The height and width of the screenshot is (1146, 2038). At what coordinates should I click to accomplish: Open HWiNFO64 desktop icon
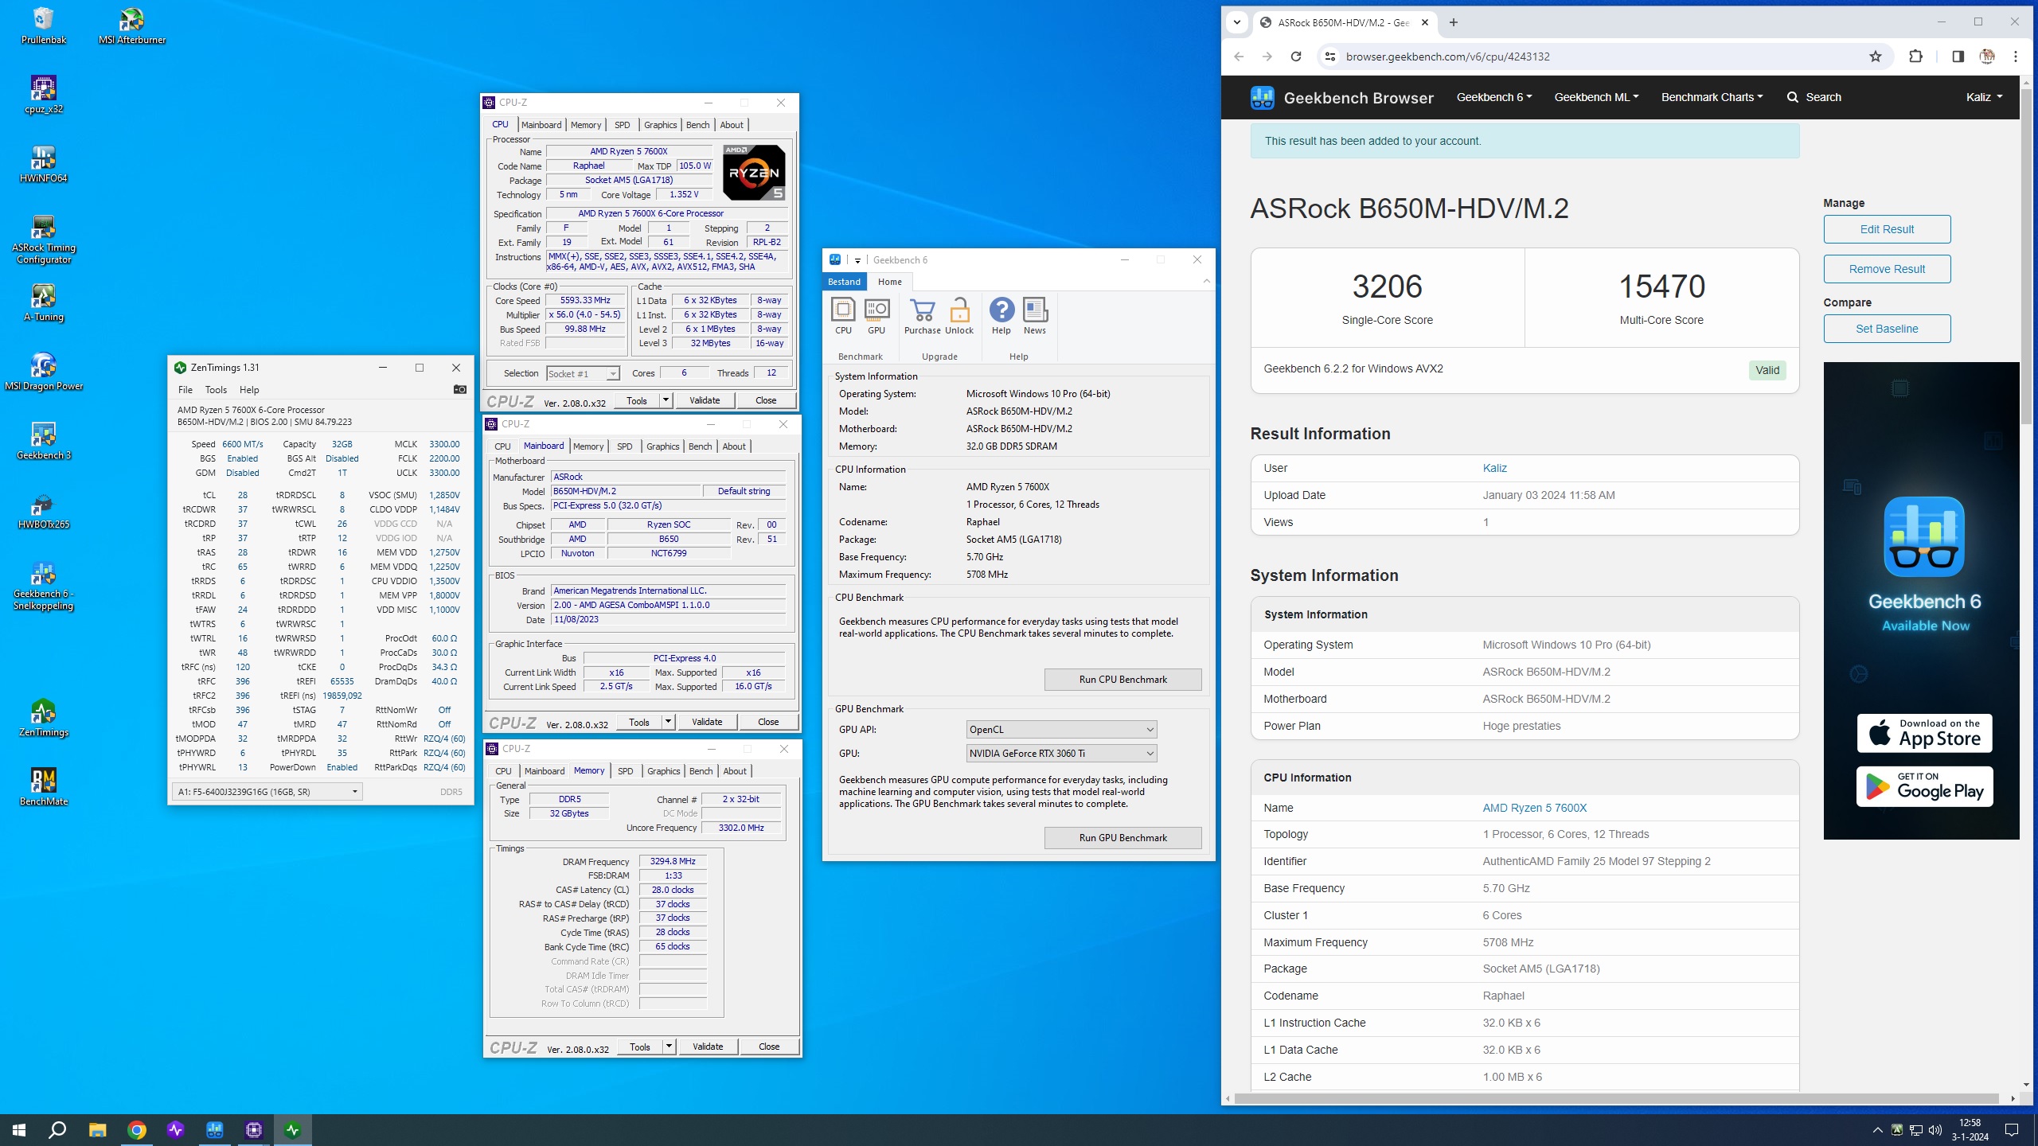point(43,164)
